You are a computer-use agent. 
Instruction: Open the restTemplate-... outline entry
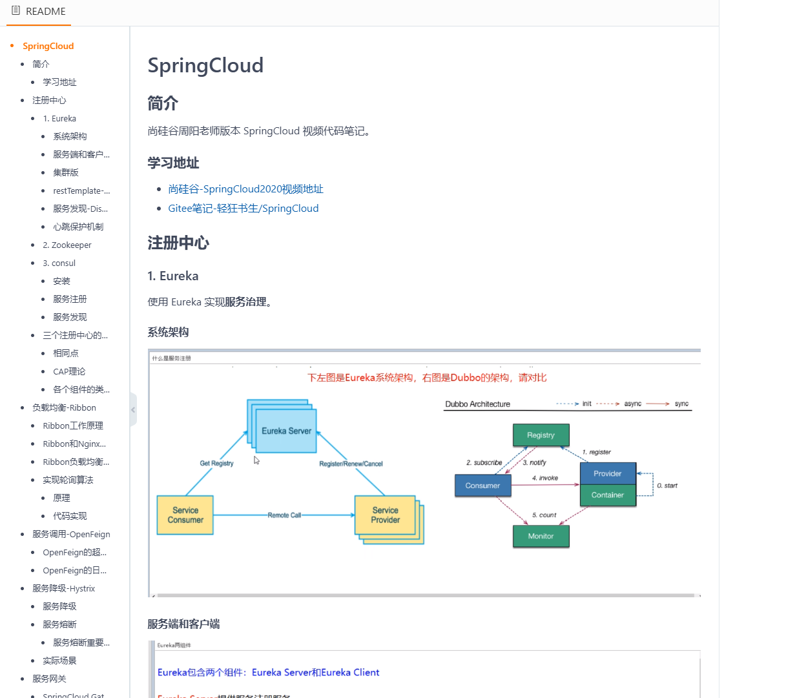click(x=81, y=190)
